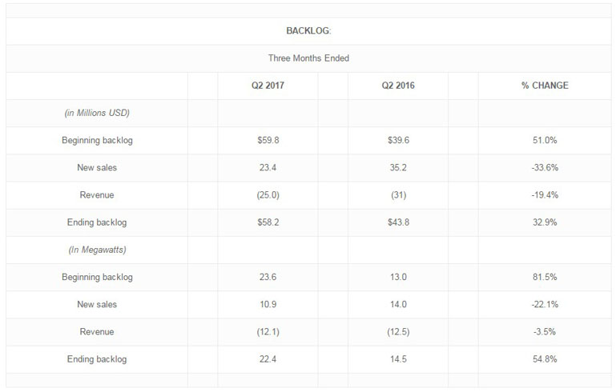The width and height of the screenshot is (616, 392).
Task: Click the (In Megawatts) section label
Action: click(97, 250)
